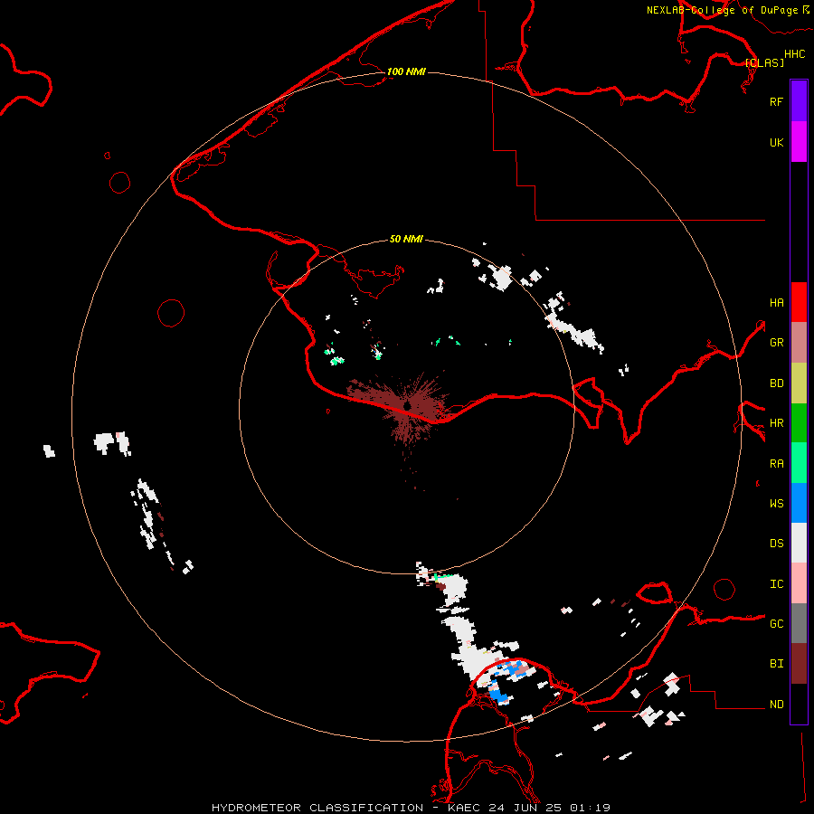The height and width of the screenshot is (814, 814).
Task: Click the "100 NMI" range ring label
Action: (406, 71)
